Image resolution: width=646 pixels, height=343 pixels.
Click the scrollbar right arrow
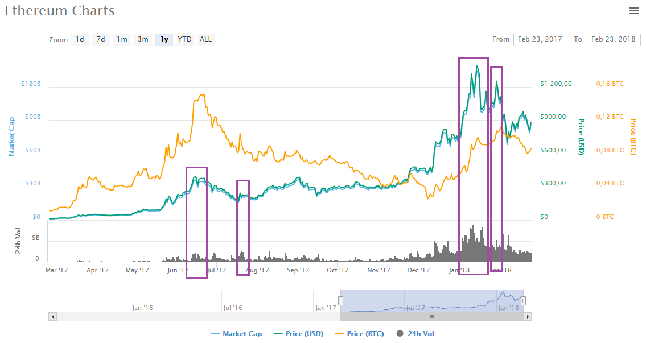tap(528, 317)
